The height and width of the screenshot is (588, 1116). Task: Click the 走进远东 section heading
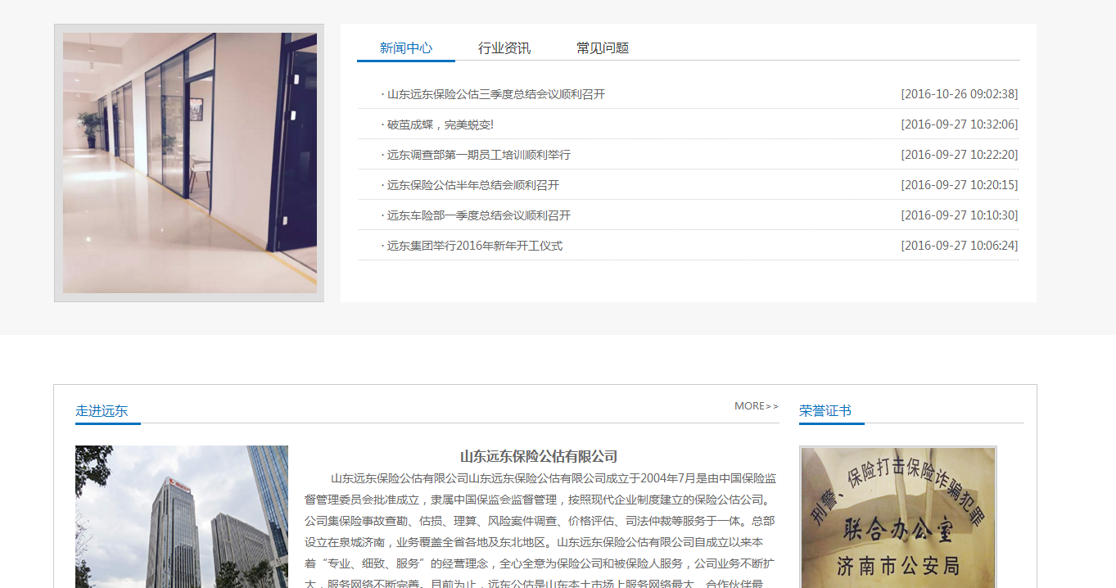(x=102, y=411)
